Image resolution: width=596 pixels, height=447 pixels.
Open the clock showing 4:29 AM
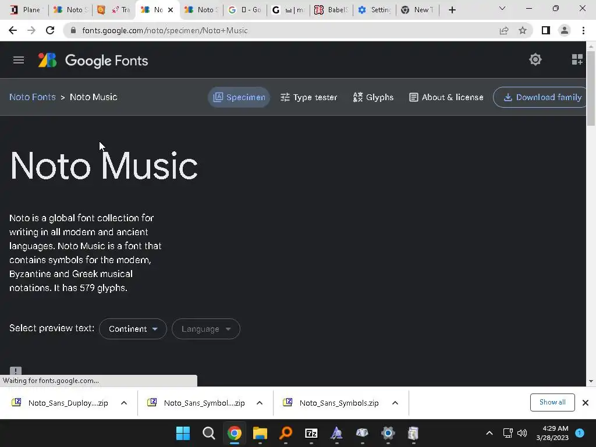(552, 433)
